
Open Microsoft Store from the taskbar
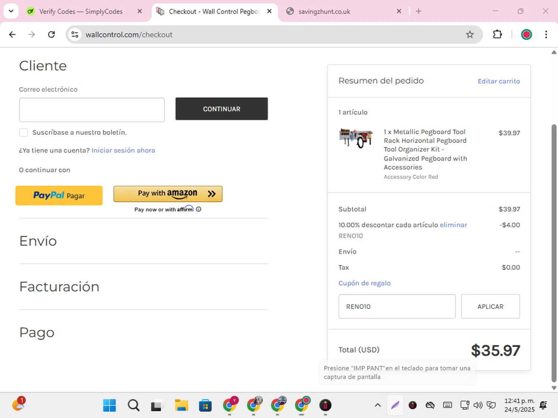click(x=205, y=405)
